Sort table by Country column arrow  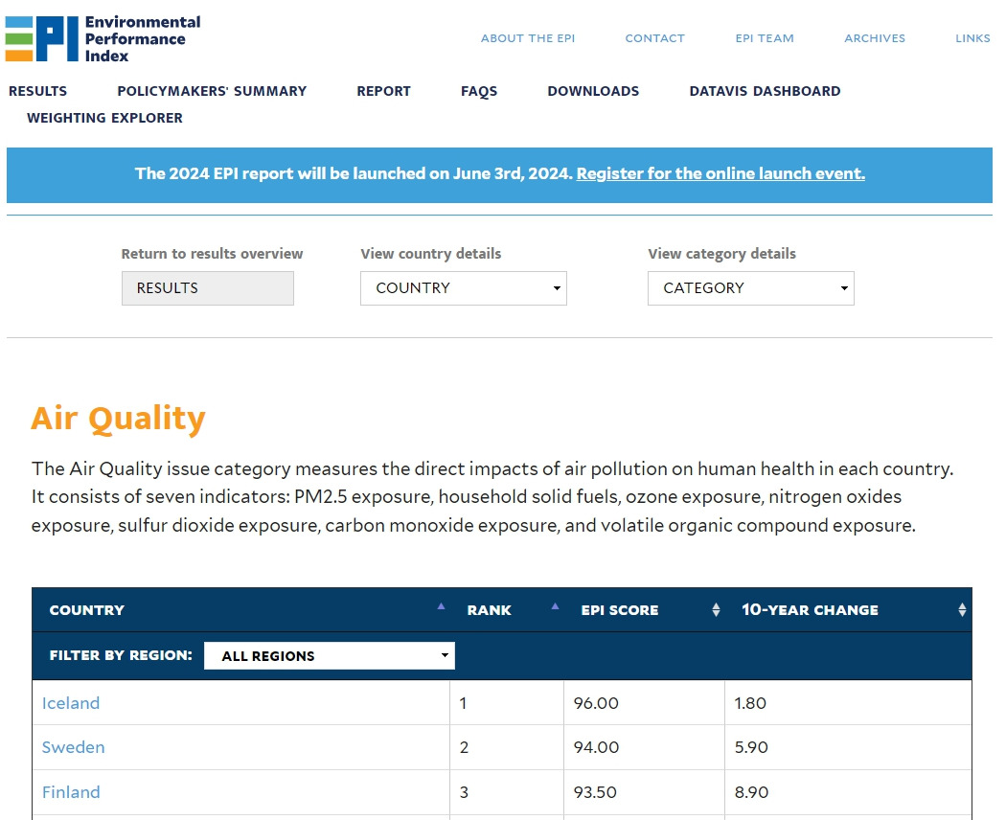[441, 606]
